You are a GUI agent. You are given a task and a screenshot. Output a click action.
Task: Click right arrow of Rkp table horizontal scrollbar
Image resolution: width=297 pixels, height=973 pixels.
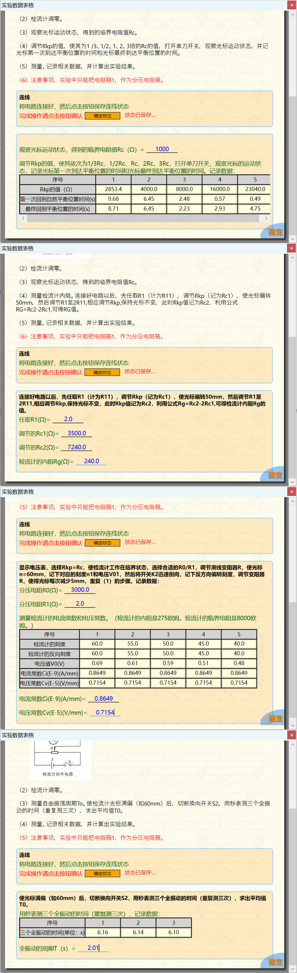[x=266, y=218]
